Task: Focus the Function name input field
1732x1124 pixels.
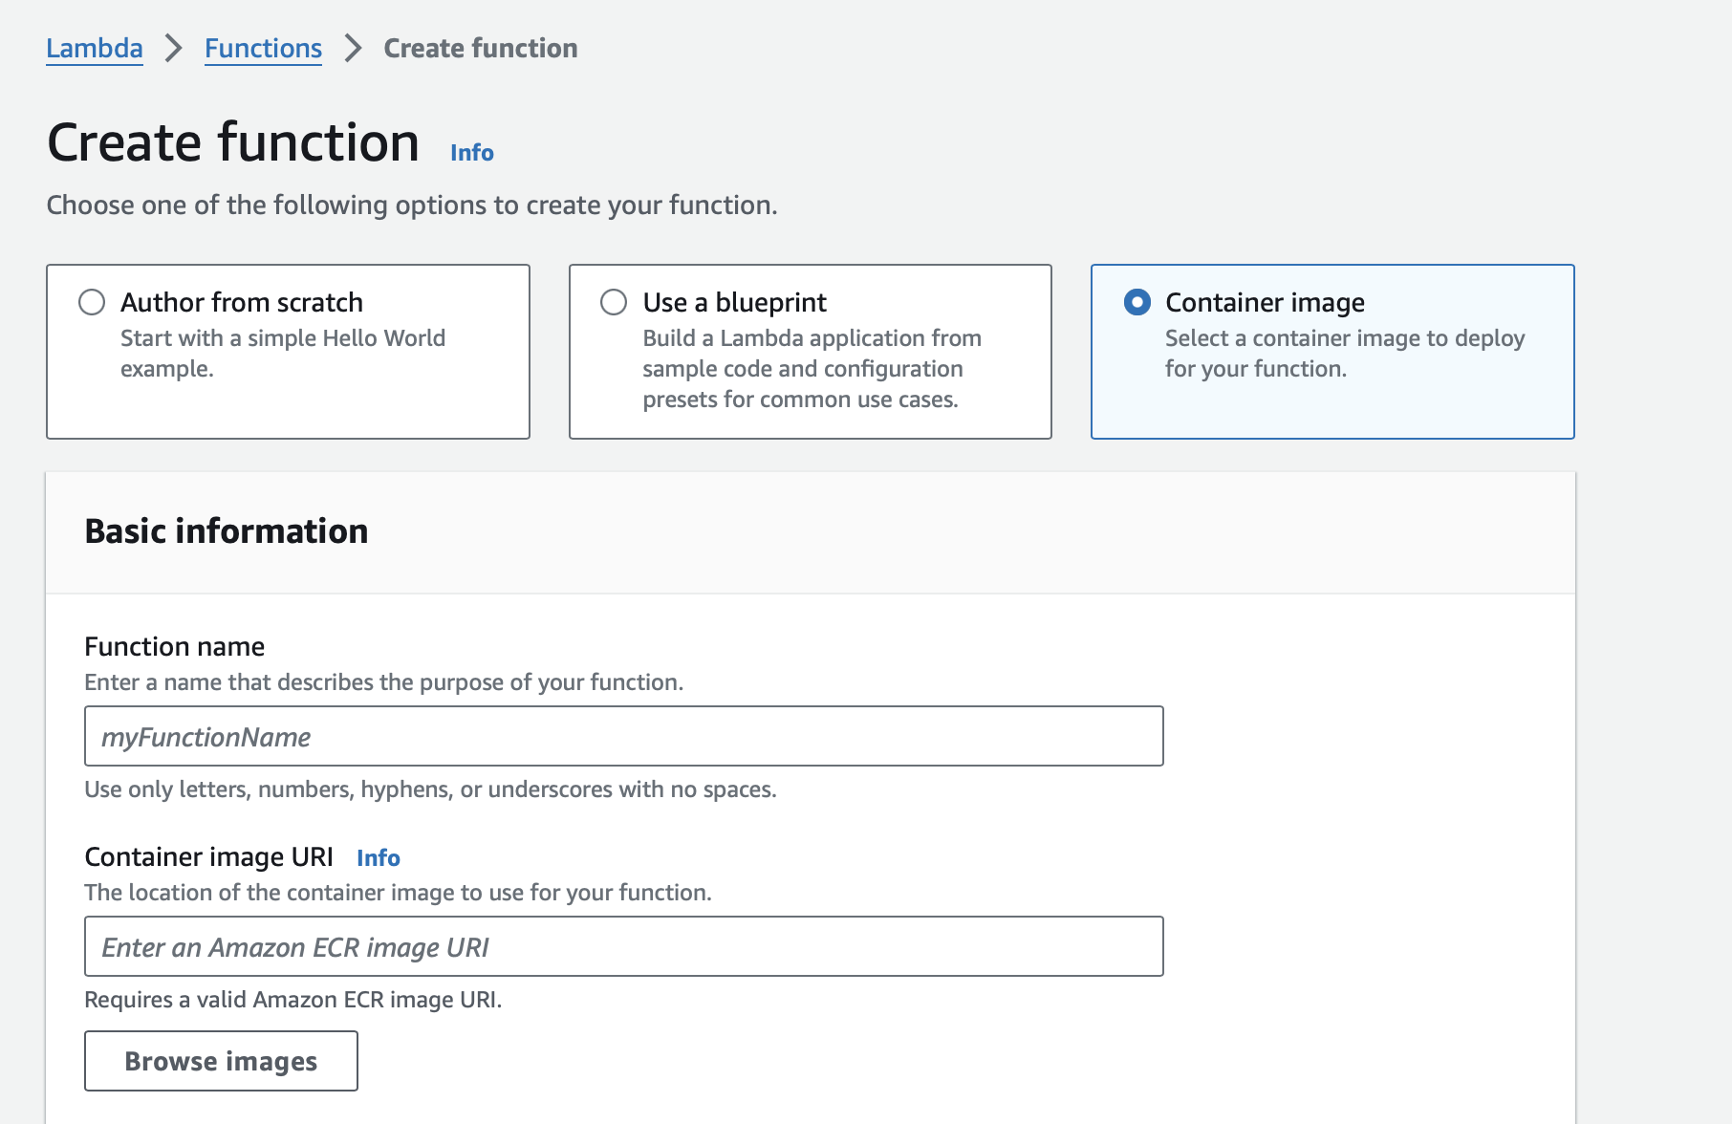Action: [624, 736]
